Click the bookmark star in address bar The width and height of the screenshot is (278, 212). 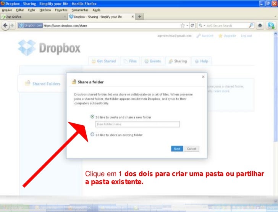[183, 26]
